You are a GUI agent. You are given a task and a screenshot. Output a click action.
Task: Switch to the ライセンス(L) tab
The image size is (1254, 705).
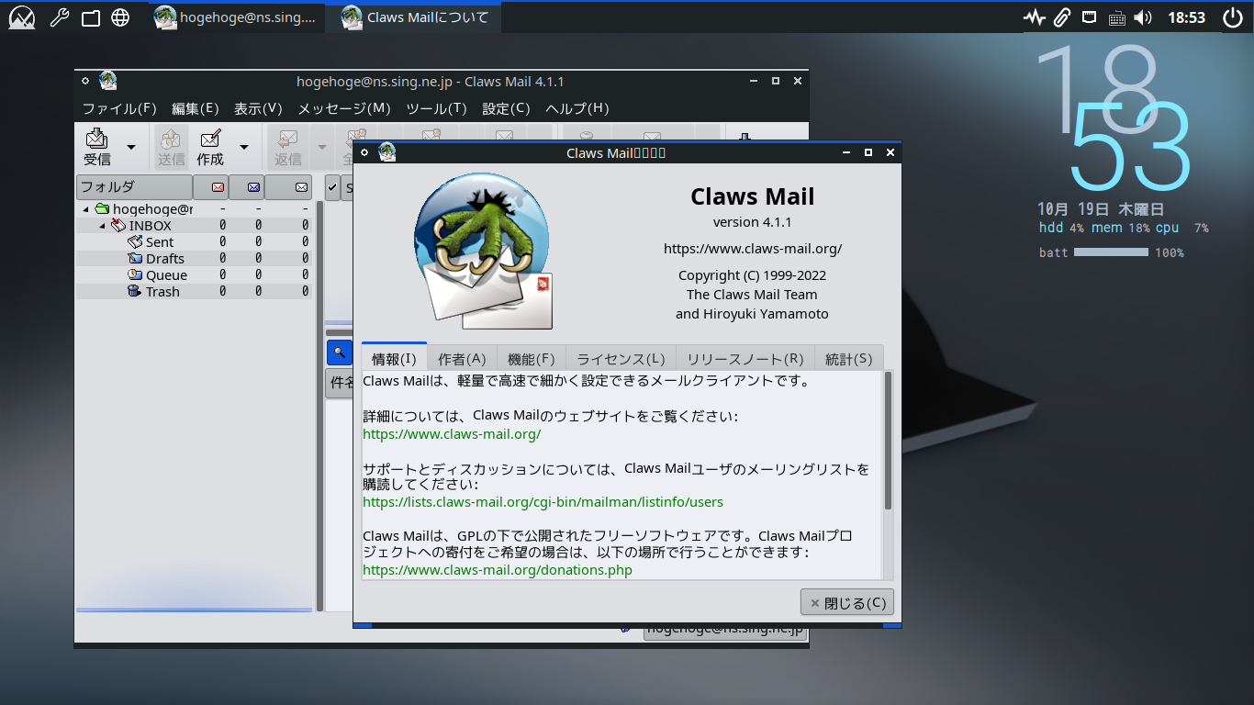click(x=621, y=359)
